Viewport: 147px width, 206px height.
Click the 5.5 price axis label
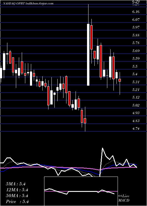135,67
